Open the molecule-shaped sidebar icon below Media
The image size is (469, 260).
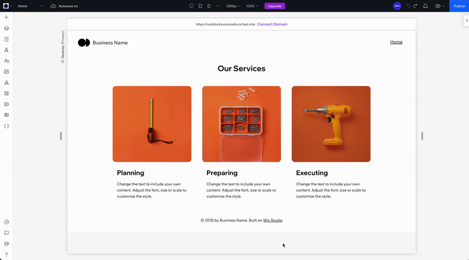(x=6, y=82)
